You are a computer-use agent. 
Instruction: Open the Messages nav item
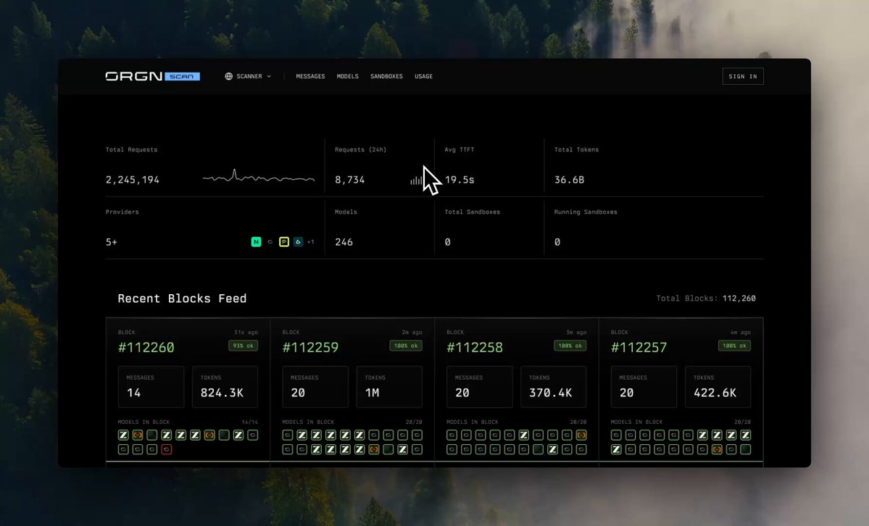[310, 77]
